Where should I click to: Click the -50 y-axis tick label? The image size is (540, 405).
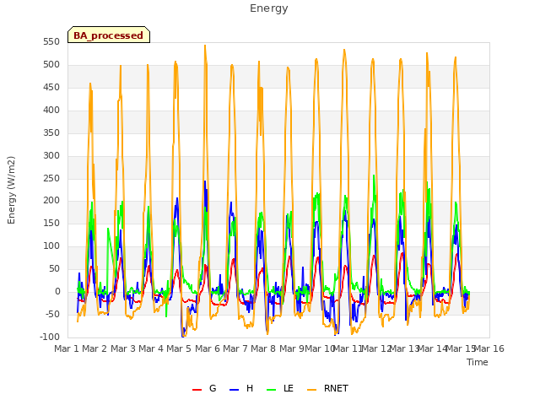coord(52,314)
